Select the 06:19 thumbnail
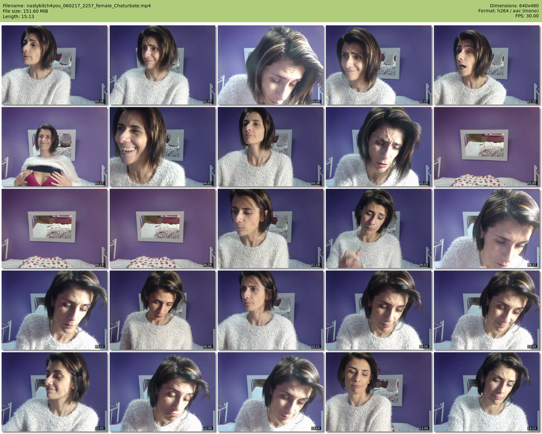The height and width of the screenshot is (434, 542). (x=54, y=228)
